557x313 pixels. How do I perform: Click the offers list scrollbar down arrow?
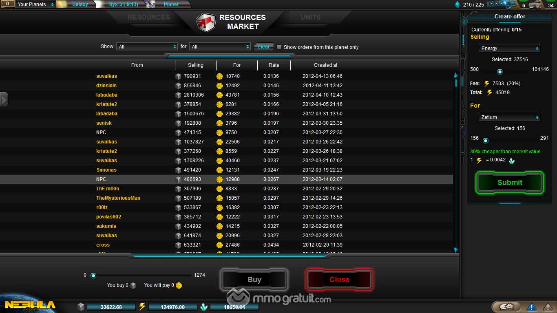coord(456,250)
